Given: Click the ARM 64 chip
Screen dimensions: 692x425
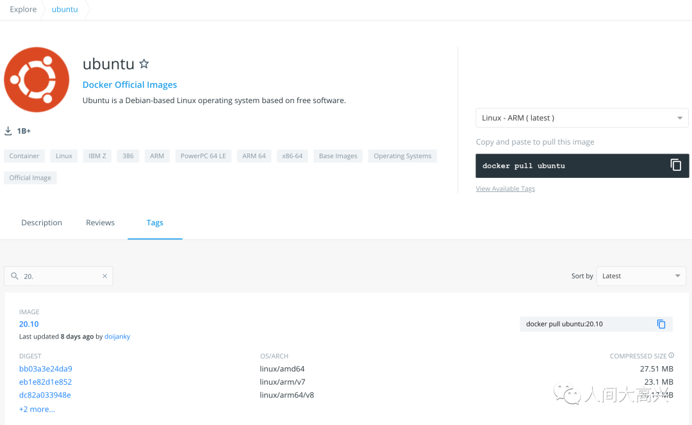Looking at the screenshot, I should pyautogui.click(x=254, y=156).
